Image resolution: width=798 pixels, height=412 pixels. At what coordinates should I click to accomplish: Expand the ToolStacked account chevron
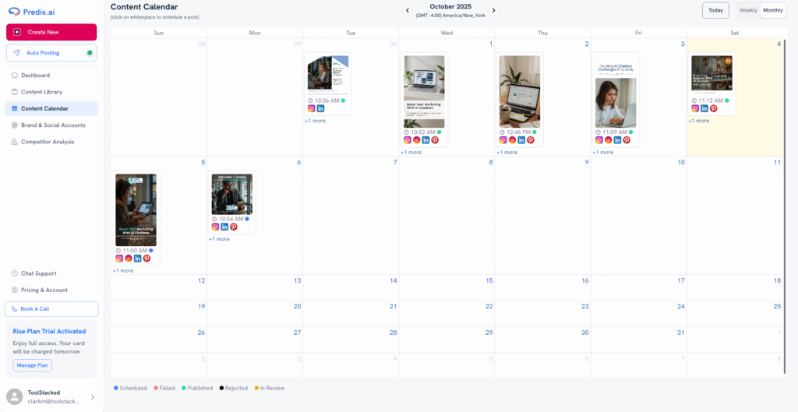click(x=93, y=397)
